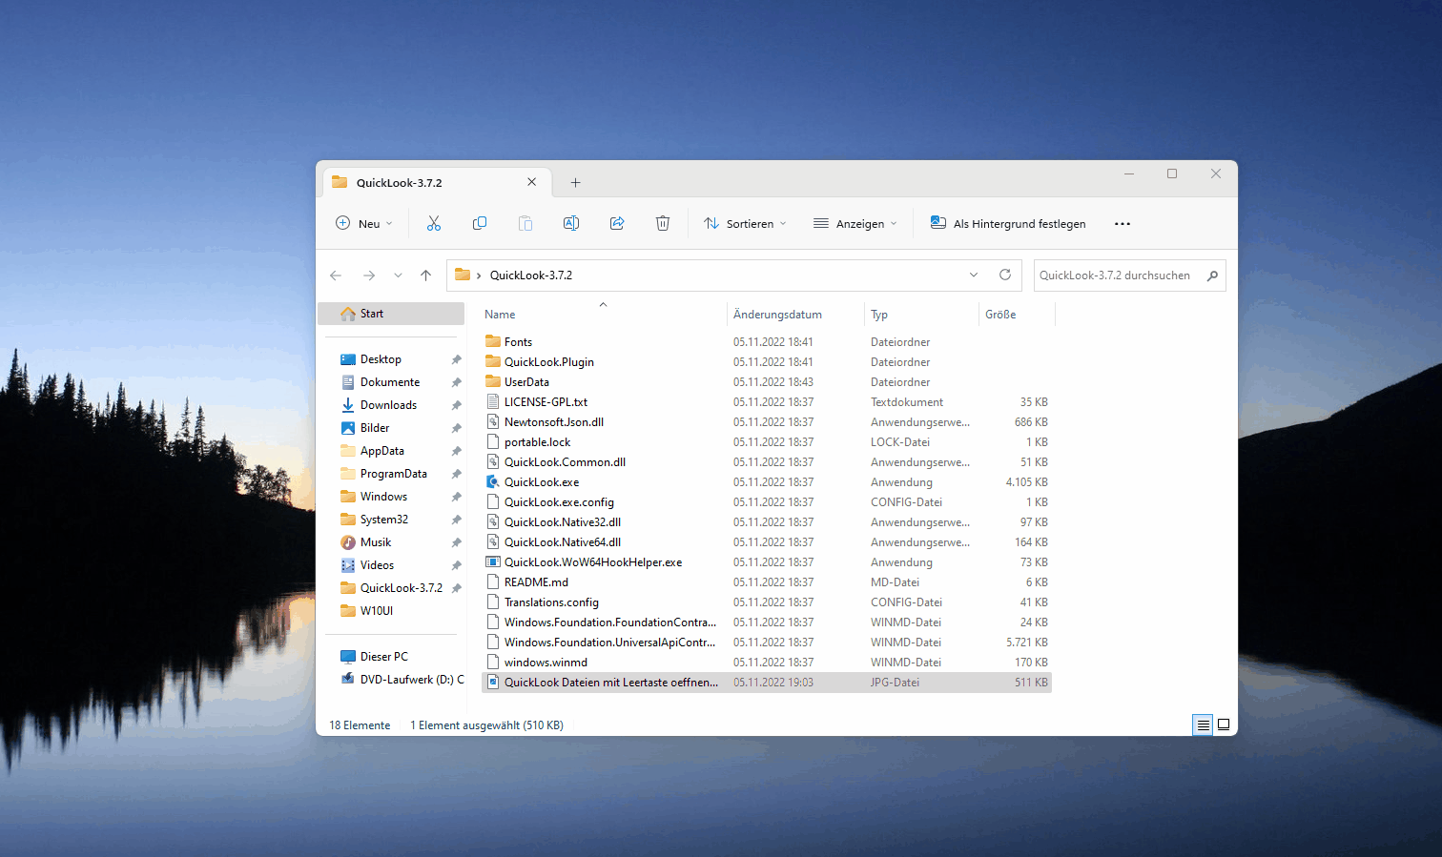
Task: Go up one folder level arrow
Action: pos(426,275)
